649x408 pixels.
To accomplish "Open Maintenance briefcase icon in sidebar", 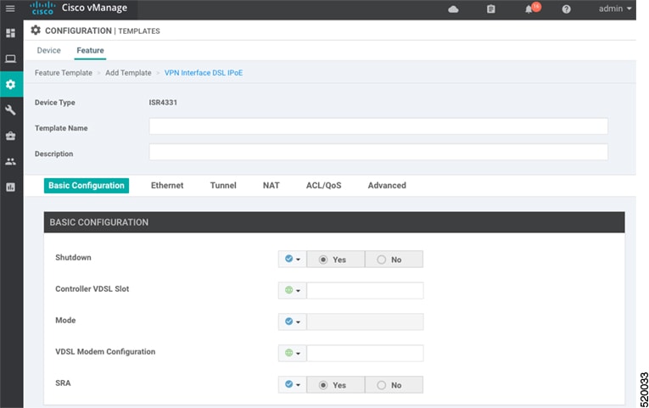I will point(11,136).
